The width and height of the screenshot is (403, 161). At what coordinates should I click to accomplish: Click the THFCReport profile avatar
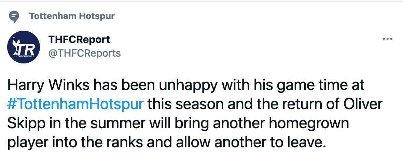pyautogui.click(x=24, y=47)
